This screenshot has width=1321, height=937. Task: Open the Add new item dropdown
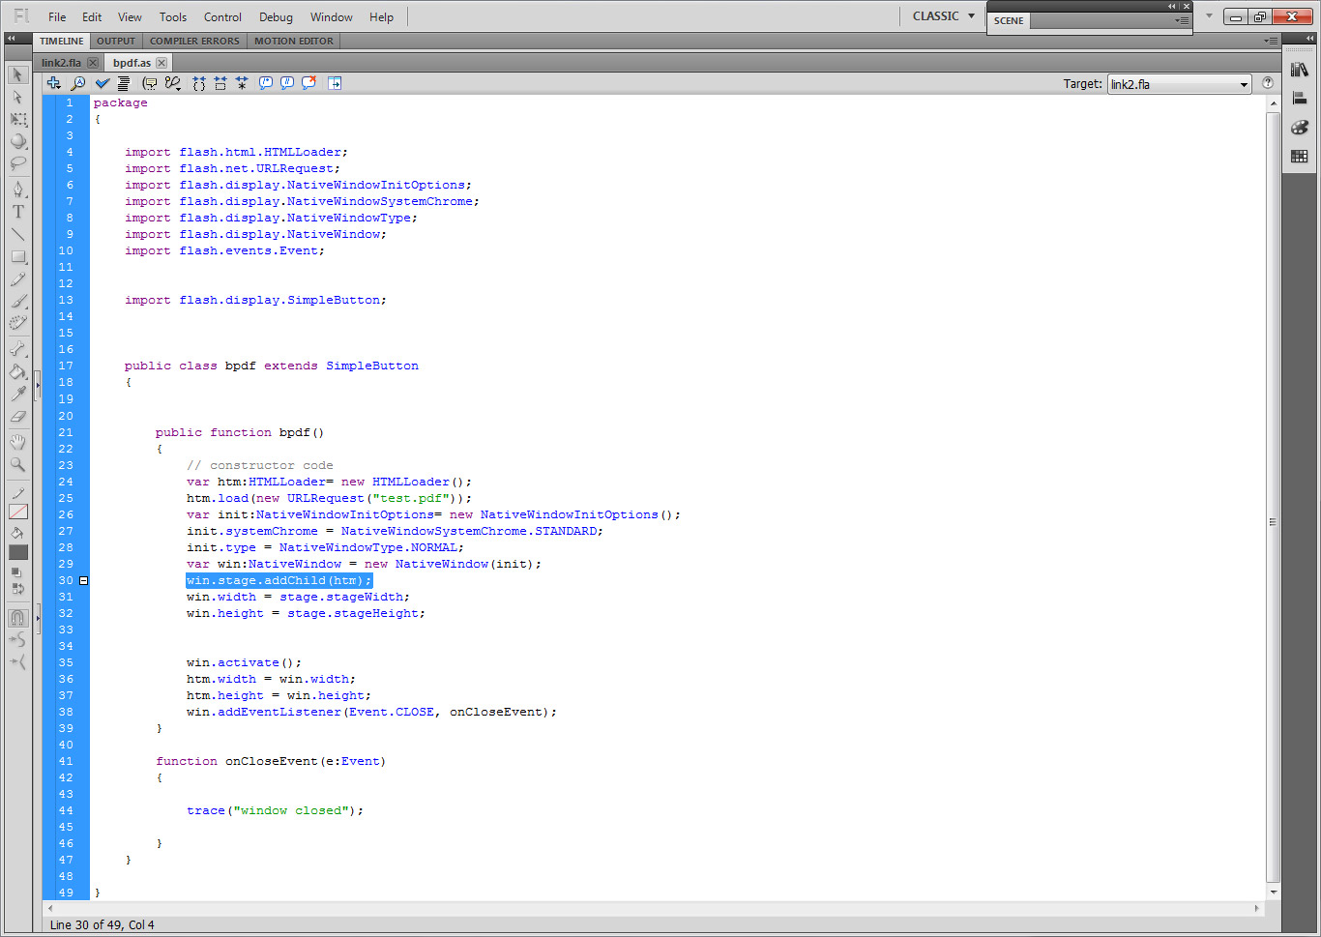[x=54, y=83]
